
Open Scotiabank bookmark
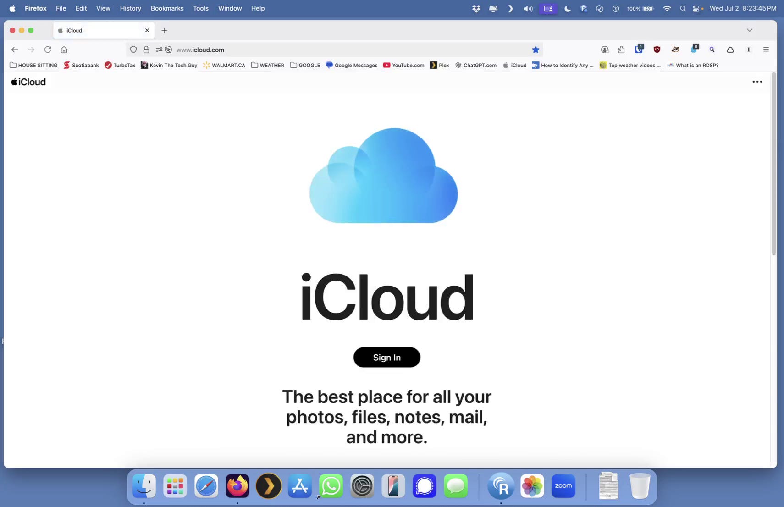81,65
